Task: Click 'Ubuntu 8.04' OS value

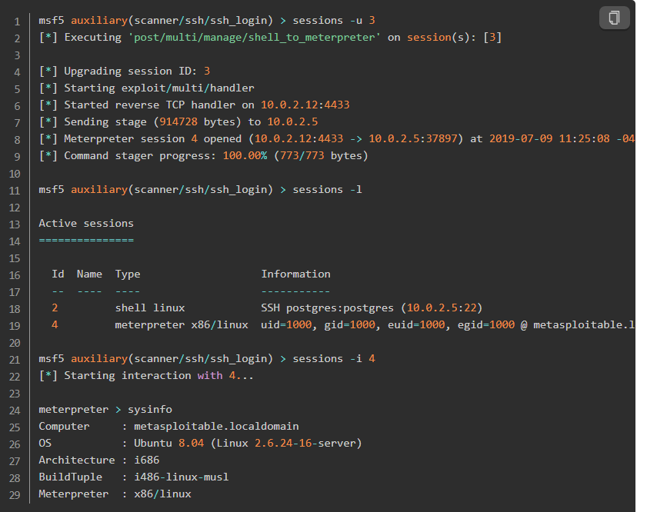Action: coord(168,443)
